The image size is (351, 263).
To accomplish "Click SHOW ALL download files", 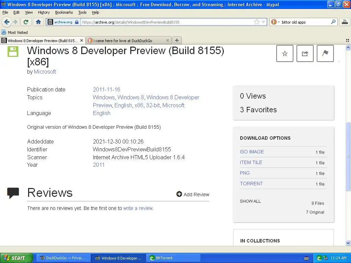I will [250, 201].
